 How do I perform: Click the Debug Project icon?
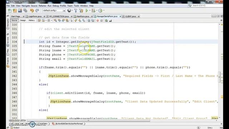[x=93, y=10]
